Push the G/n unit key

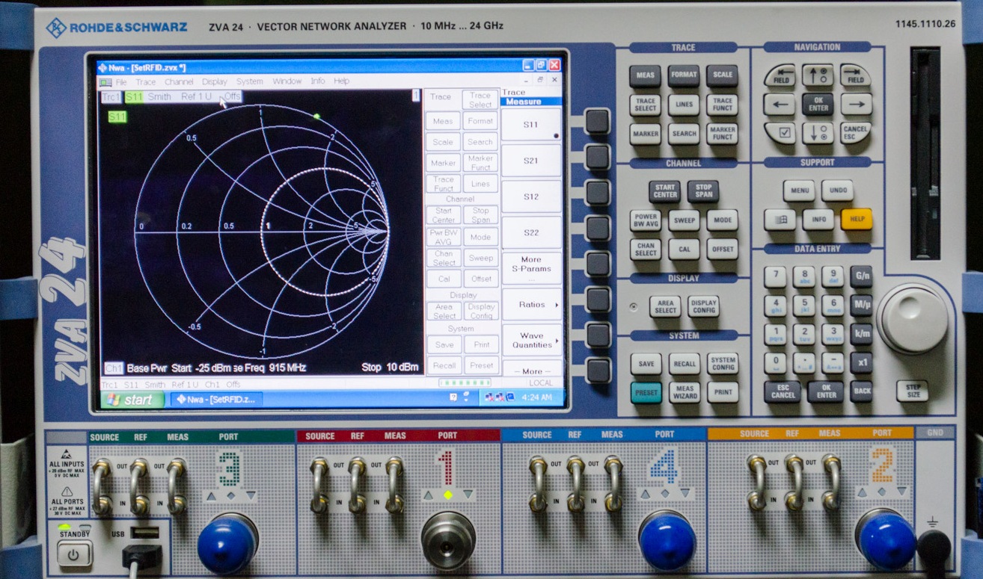(x=861, y=277)
